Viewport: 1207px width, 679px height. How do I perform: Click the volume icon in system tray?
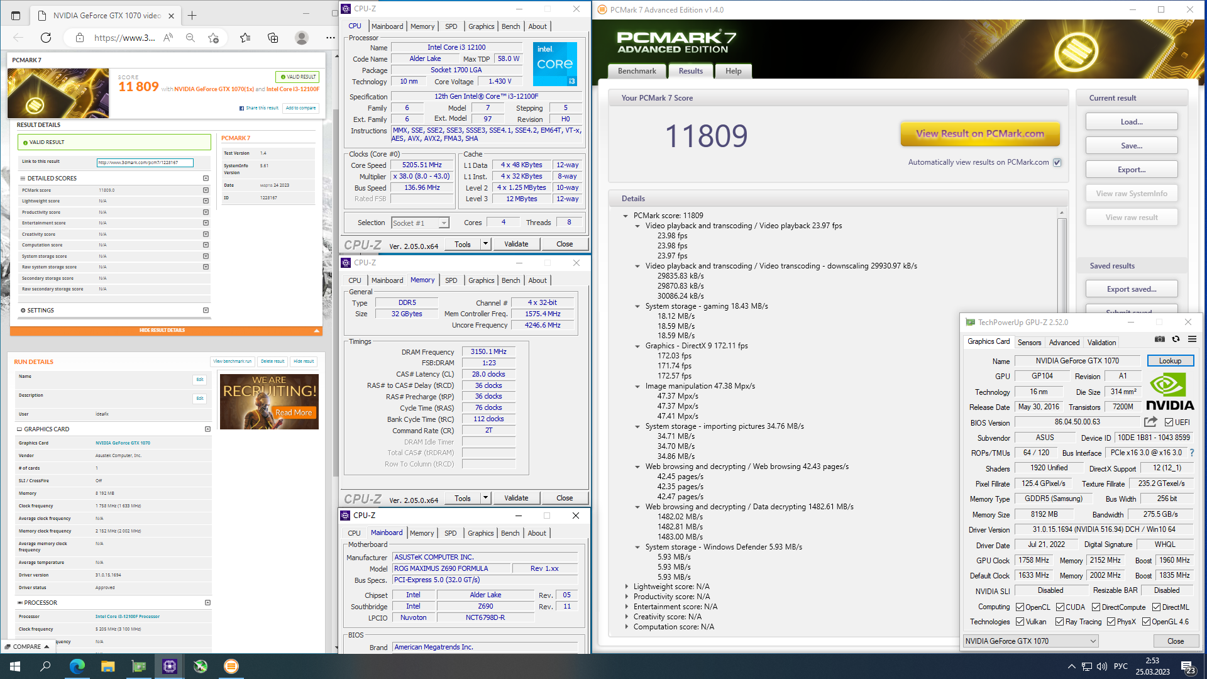(1101, 666)
